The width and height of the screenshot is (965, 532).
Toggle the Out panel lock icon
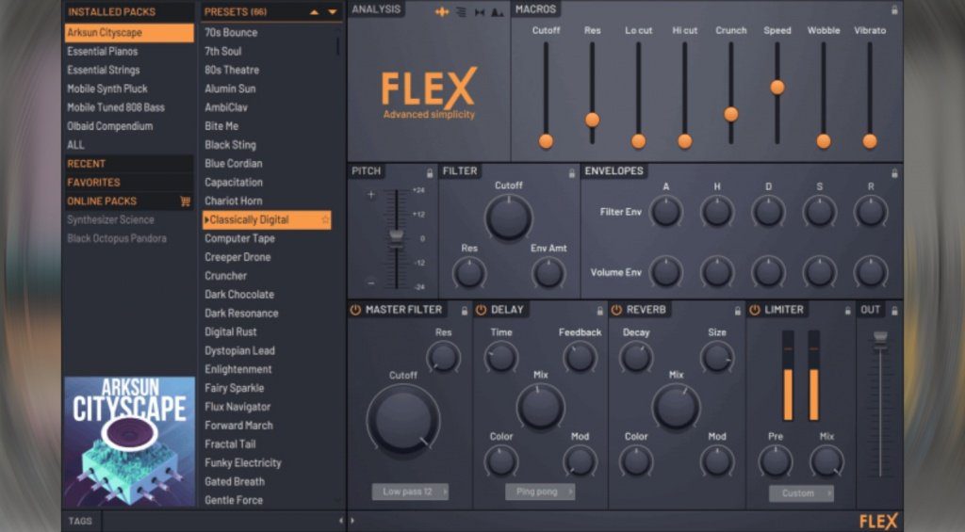(x=894, y=312)
